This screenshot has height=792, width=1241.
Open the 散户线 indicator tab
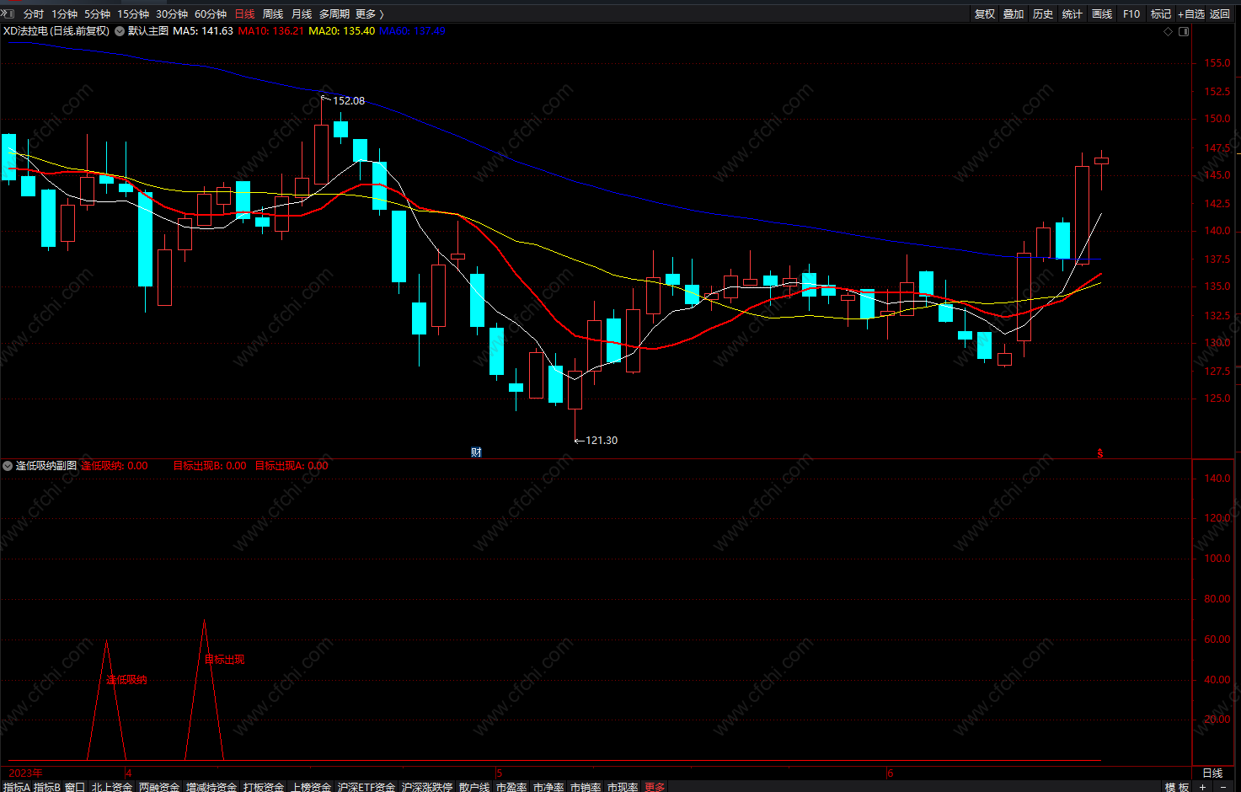point(474,787)
